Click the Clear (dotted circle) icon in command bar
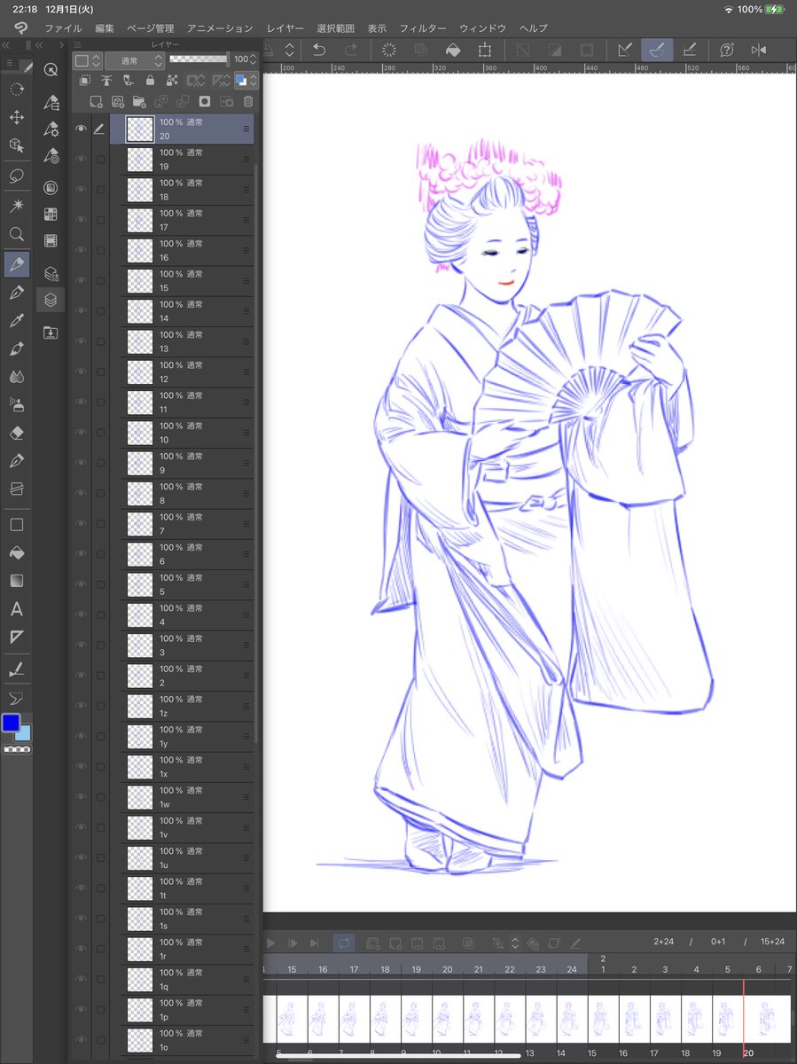This screenshot has height=1064, width=797. pyautogui.click(x=388, y=51)
